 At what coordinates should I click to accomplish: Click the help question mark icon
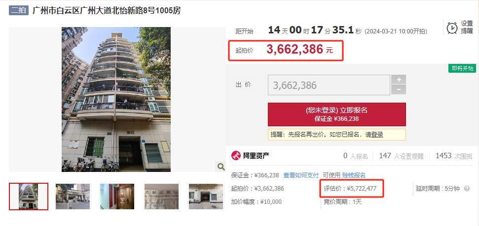[467, 189]
